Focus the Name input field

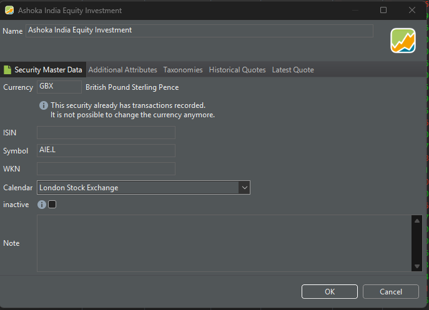tap(199, 31)
